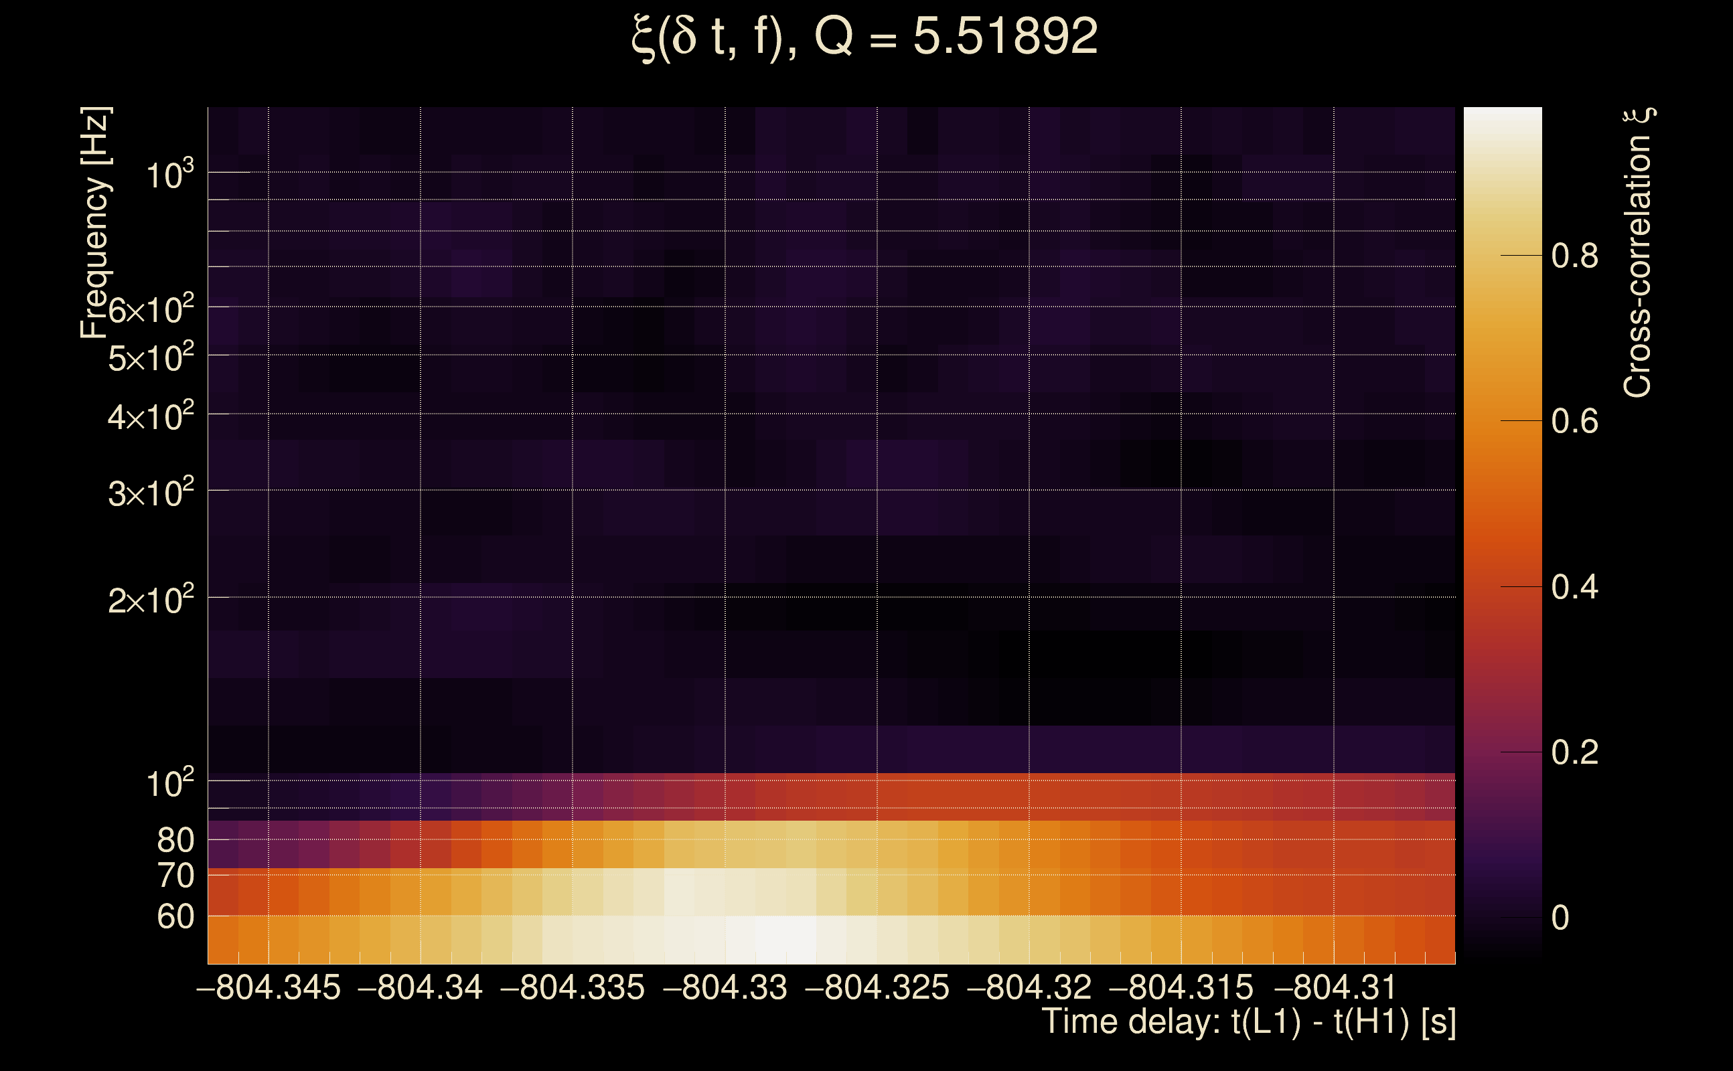
Task: Click the Time delay t(L1) - t(H1) label
Action: tap(1248, 1022)
